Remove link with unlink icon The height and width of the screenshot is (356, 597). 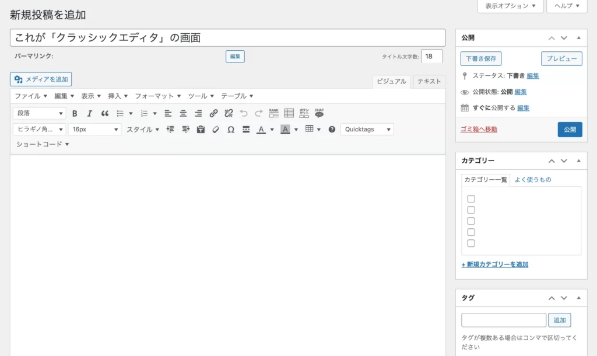[229, 113]
